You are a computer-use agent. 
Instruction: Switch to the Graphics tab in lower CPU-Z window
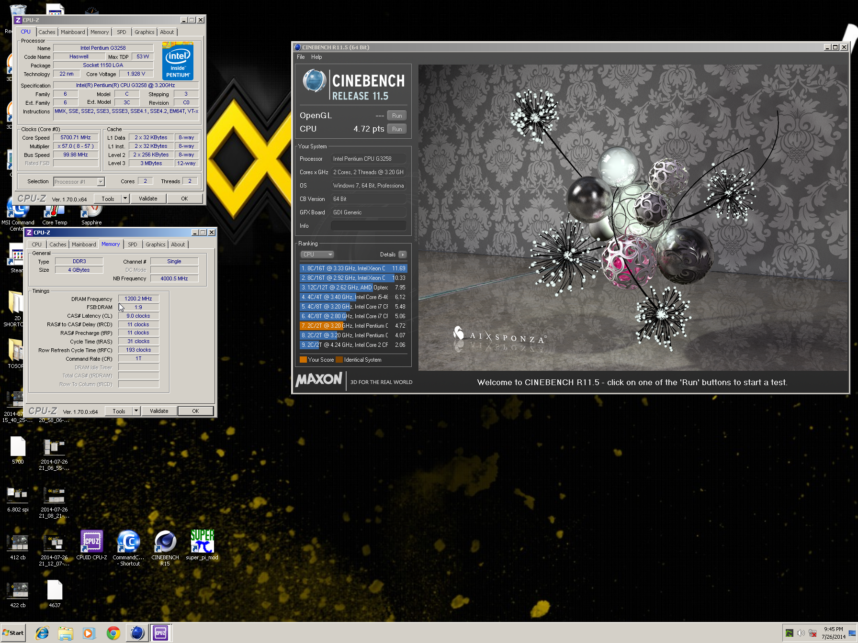coord(156,244)
